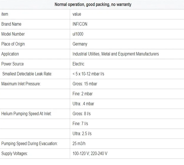Click the Helium Pumping Speed At Inlet label
The height and width of the screenshot is (165, 184).
tap(26, 114)
